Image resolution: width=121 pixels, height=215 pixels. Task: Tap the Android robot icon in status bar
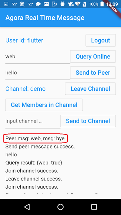point(63,4)
